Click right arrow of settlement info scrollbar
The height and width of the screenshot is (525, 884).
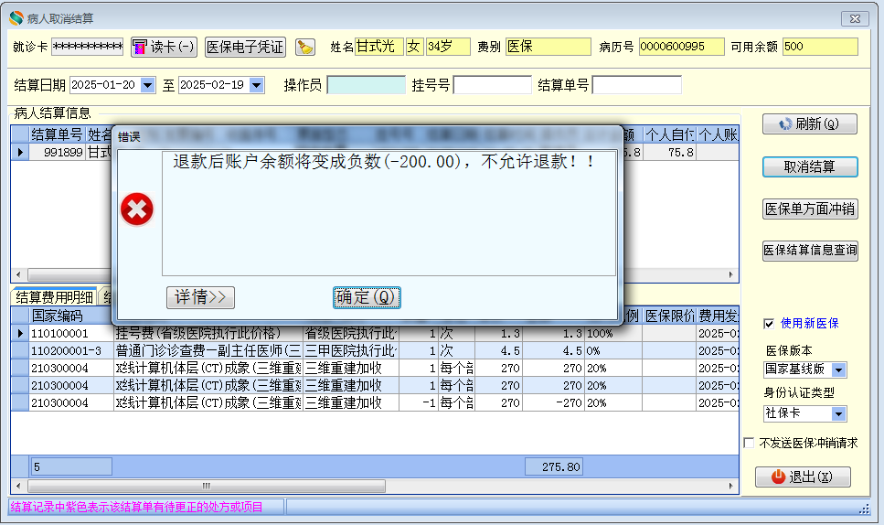[731, 274]
